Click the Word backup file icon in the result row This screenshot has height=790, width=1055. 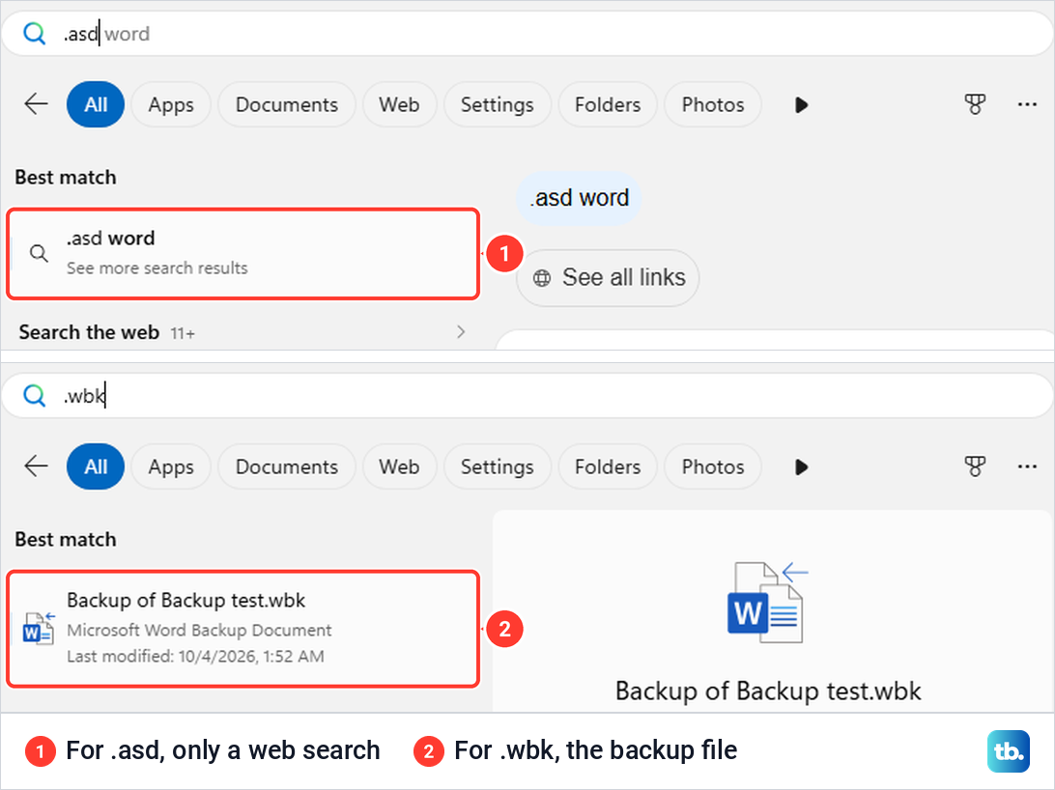click(x=39, y=629)
